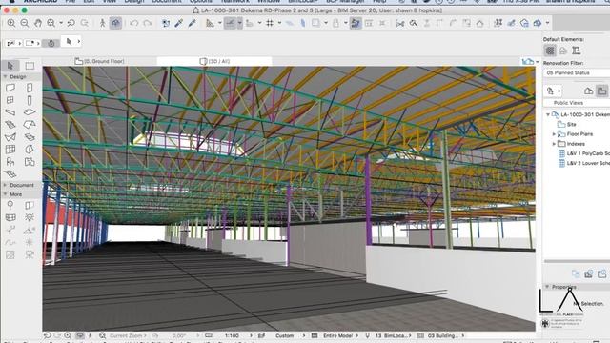This screenshot has height=343, width=610.
Task: Switch Navigator to View Map folder icon
Action: tap(601, 91)
